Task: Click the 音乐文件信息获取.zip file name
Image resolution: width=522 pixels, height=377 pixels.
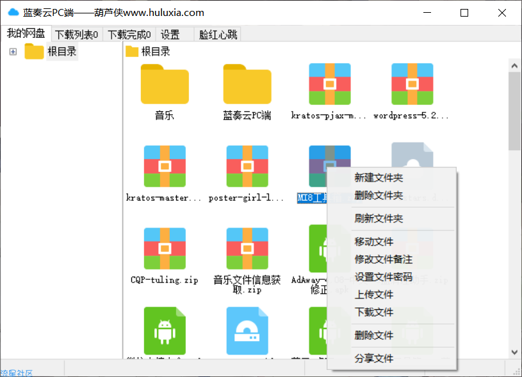Action: [247, 284]
